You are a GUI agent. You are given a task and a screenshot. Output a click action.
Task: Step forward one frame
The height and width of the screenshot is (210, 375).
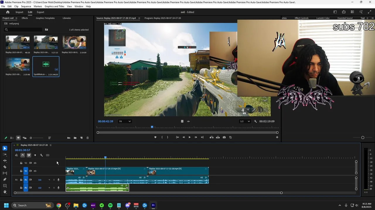point(196,137)
